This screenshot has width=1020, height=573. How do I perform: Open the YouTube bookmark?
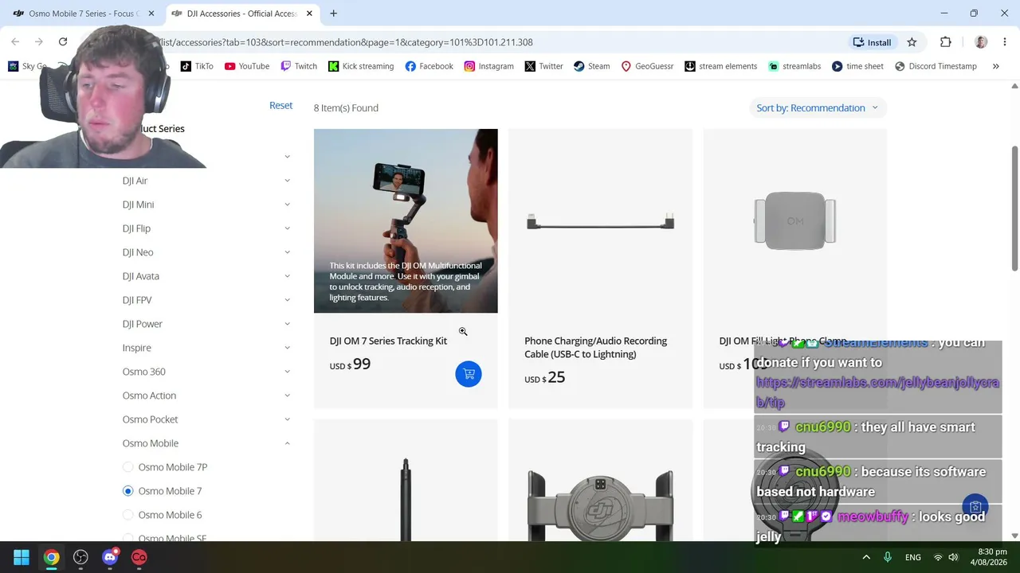[247, 66]
